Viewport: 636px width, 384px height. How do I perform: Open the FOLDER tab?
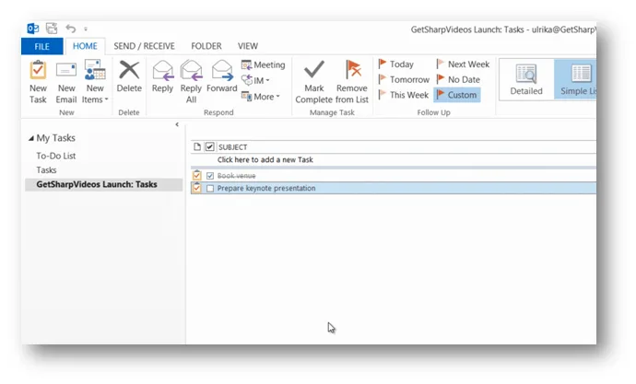click(206, 46)
